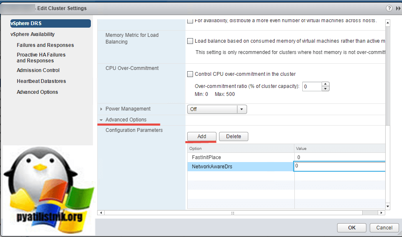Expand the Power Management section triangle
402x237 pixels.
coord(101,109)
